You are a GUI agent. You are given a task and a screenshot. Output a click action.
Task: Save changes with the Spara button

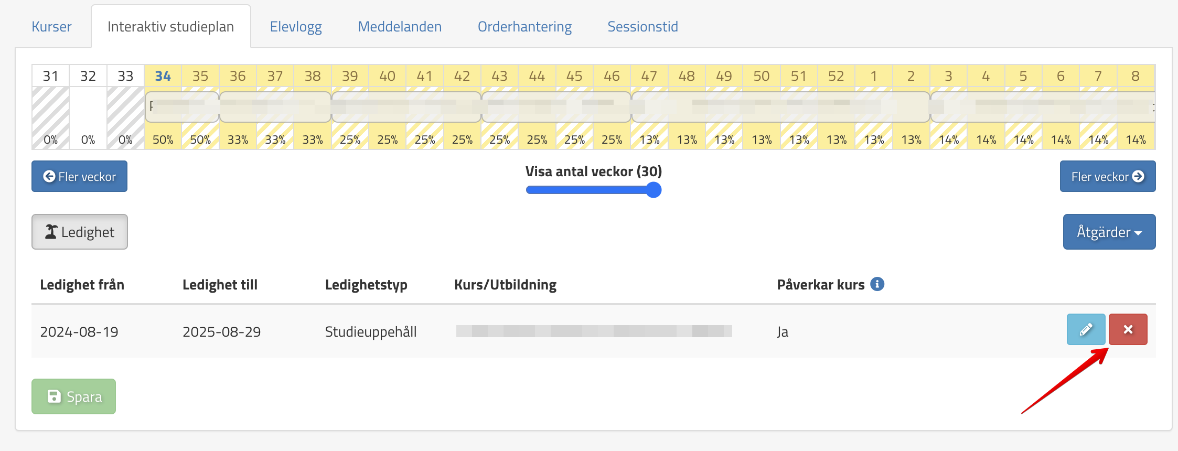[73, 396]
